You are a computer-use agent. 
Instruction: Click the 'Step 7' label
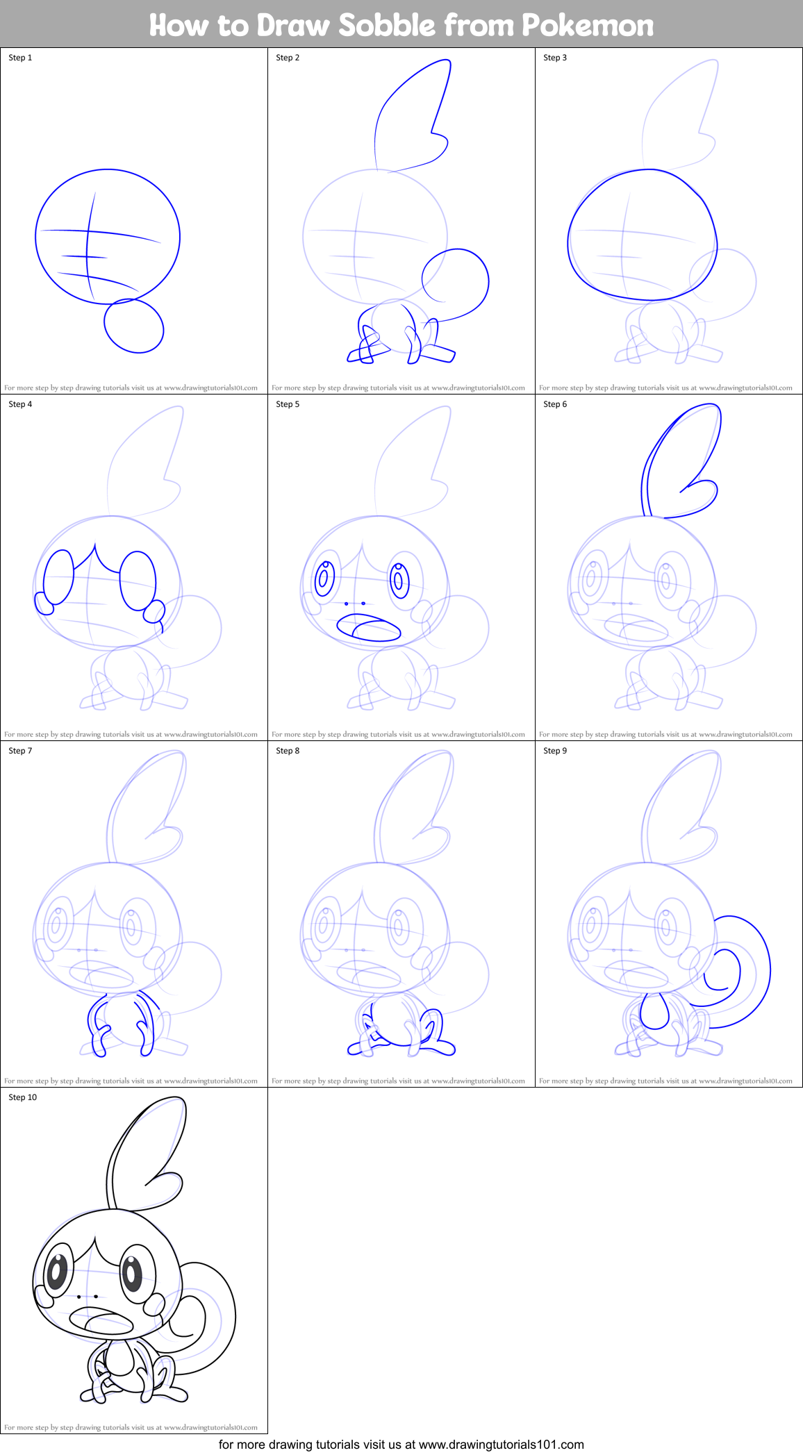[x=20, y=751]
